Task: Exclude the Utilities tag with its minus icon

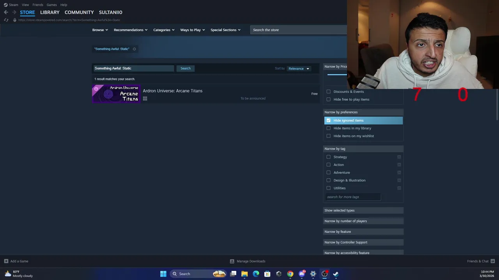Action: tap(399, 188)
